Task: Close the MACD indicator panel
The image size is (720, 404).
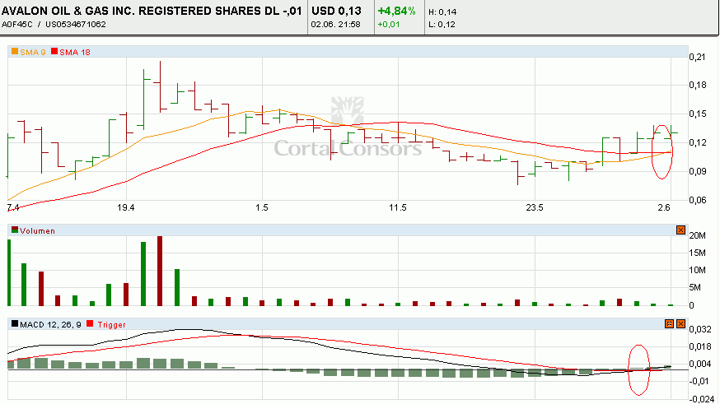Action: 680,325
